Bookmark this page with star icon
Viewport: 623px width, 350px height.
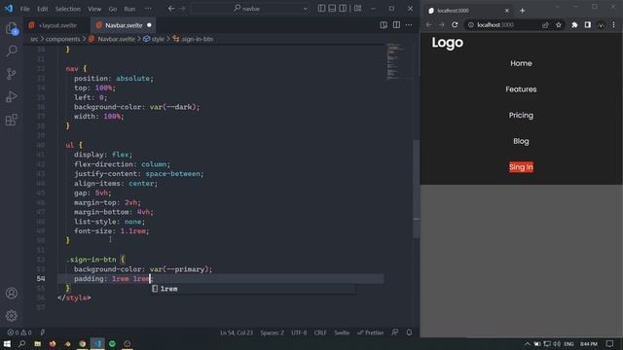coord(559,24)
